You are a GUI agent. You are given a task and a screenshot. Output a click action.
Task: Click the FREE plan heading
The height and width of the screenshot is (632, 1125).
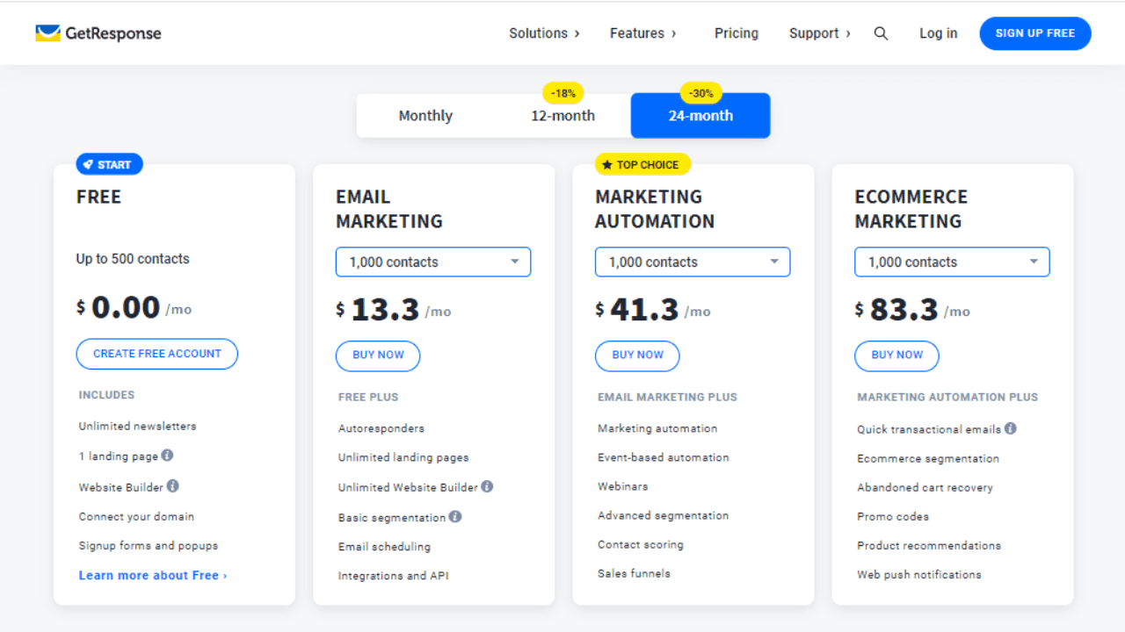[x=98, y=197]
